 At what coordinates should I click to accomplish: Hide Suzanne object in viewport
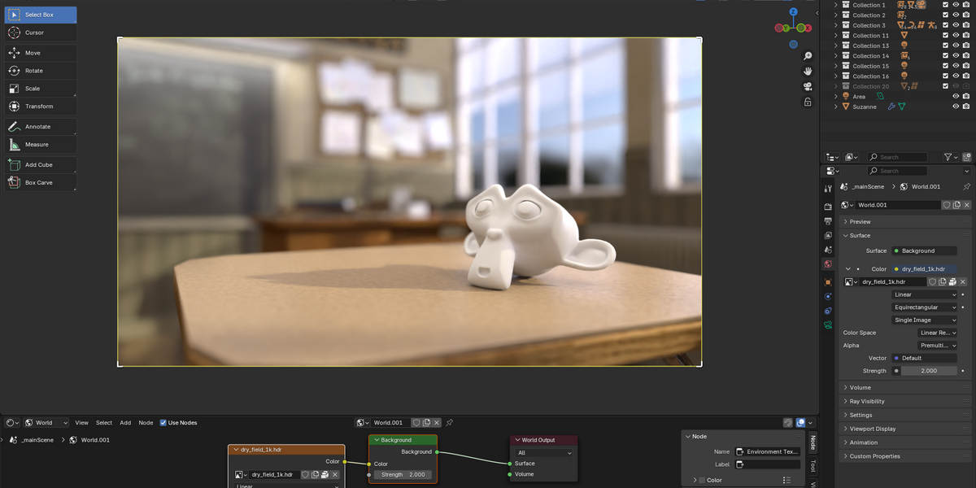coord(956,107)
